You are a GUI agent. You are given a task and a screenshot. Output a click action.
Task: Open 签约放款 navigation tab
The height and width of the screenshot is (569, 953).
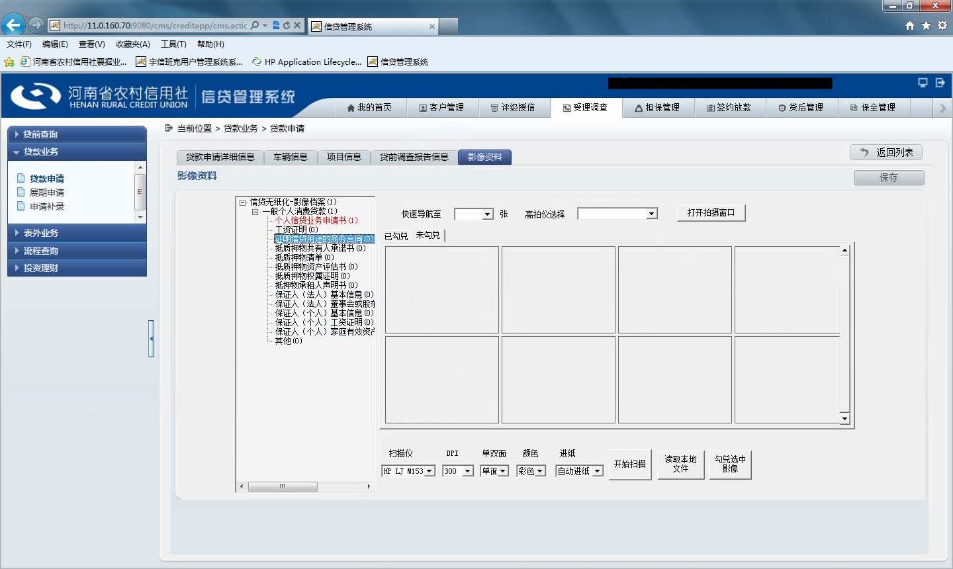point(729,107)
